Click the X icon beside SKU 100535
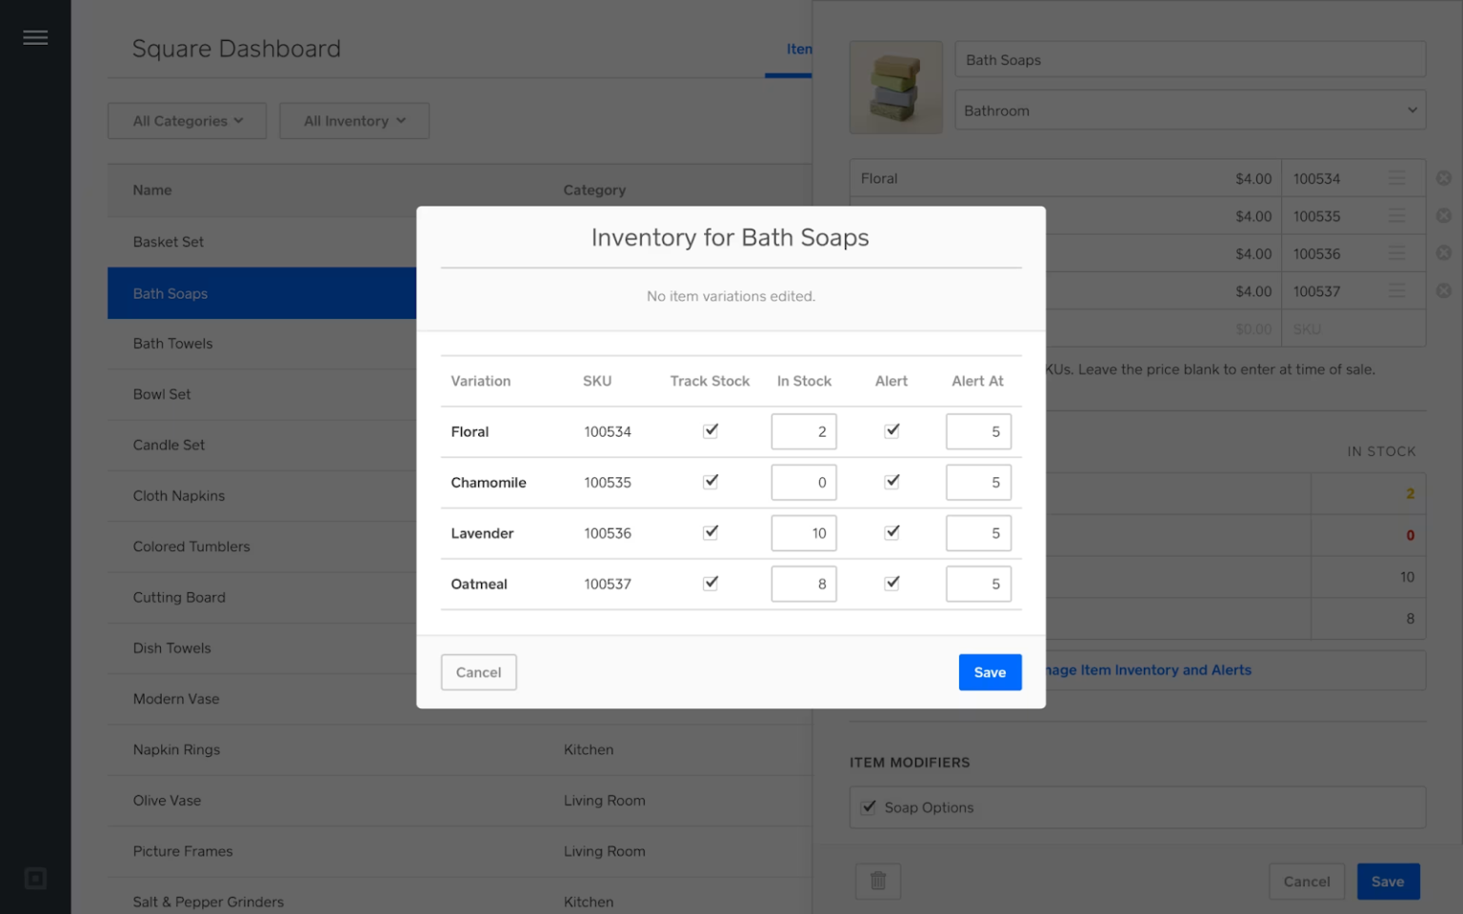Viewport: 1463px width, 914px height. [1444, 216]
